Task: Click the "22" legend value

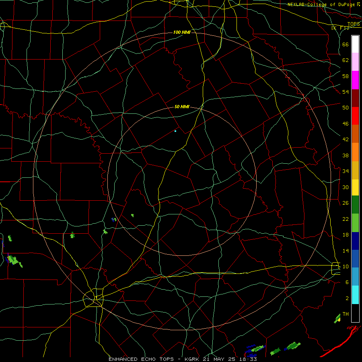Action: click(x=346, y=219)
